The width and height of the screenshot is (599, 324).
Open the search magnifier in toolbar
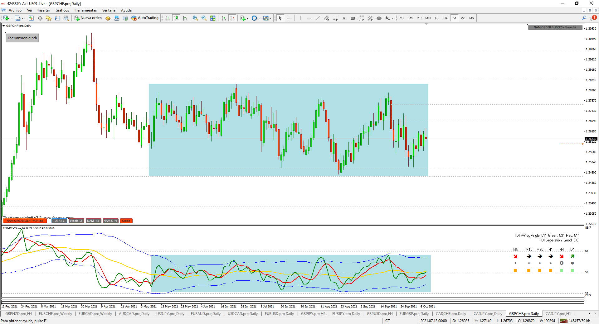[584, 18]
